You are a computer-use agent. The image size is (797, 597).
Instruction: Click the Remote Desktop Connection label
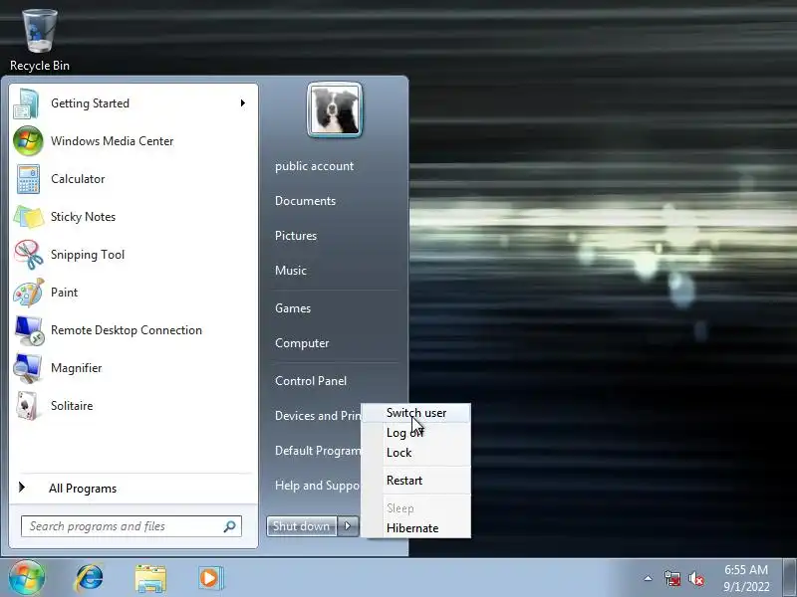[x=127, y=330]
